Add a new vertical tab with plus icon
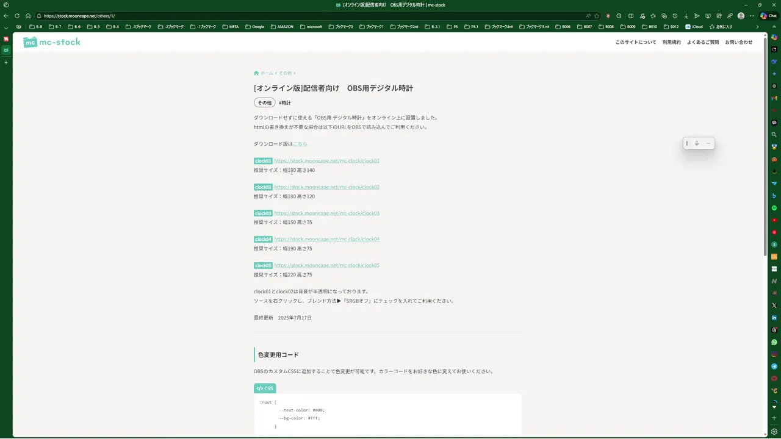 click(6, 62)
